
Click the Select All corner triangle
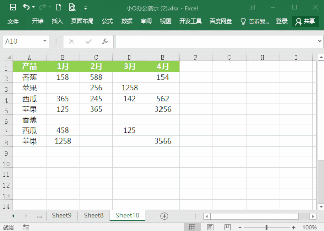click(9, 57)
